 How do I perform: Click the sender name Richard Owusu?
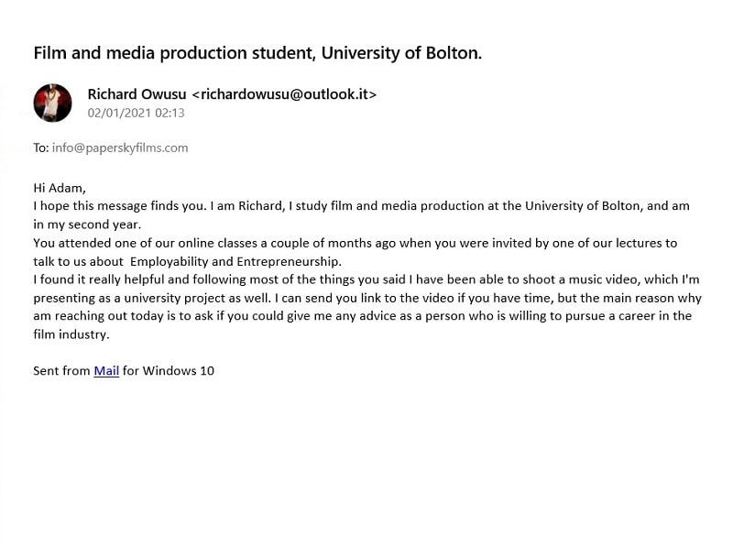coord(137,94)
